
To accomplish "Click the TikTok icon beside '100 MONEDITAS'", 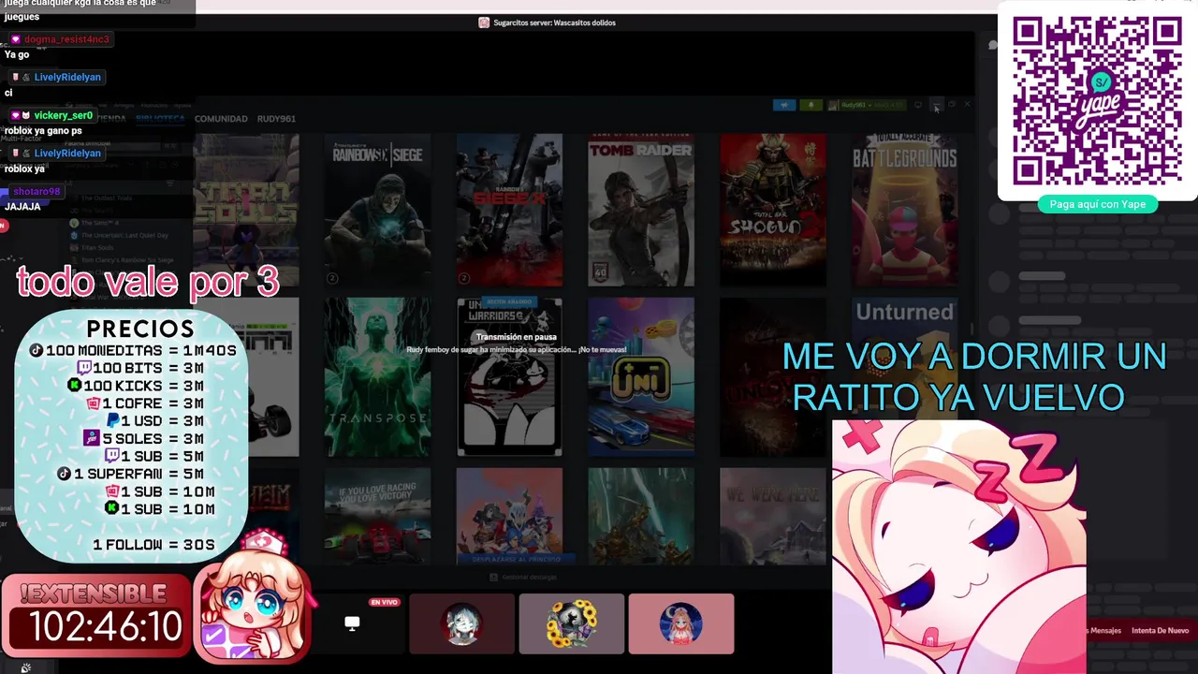I will click(x=37, y=350).
